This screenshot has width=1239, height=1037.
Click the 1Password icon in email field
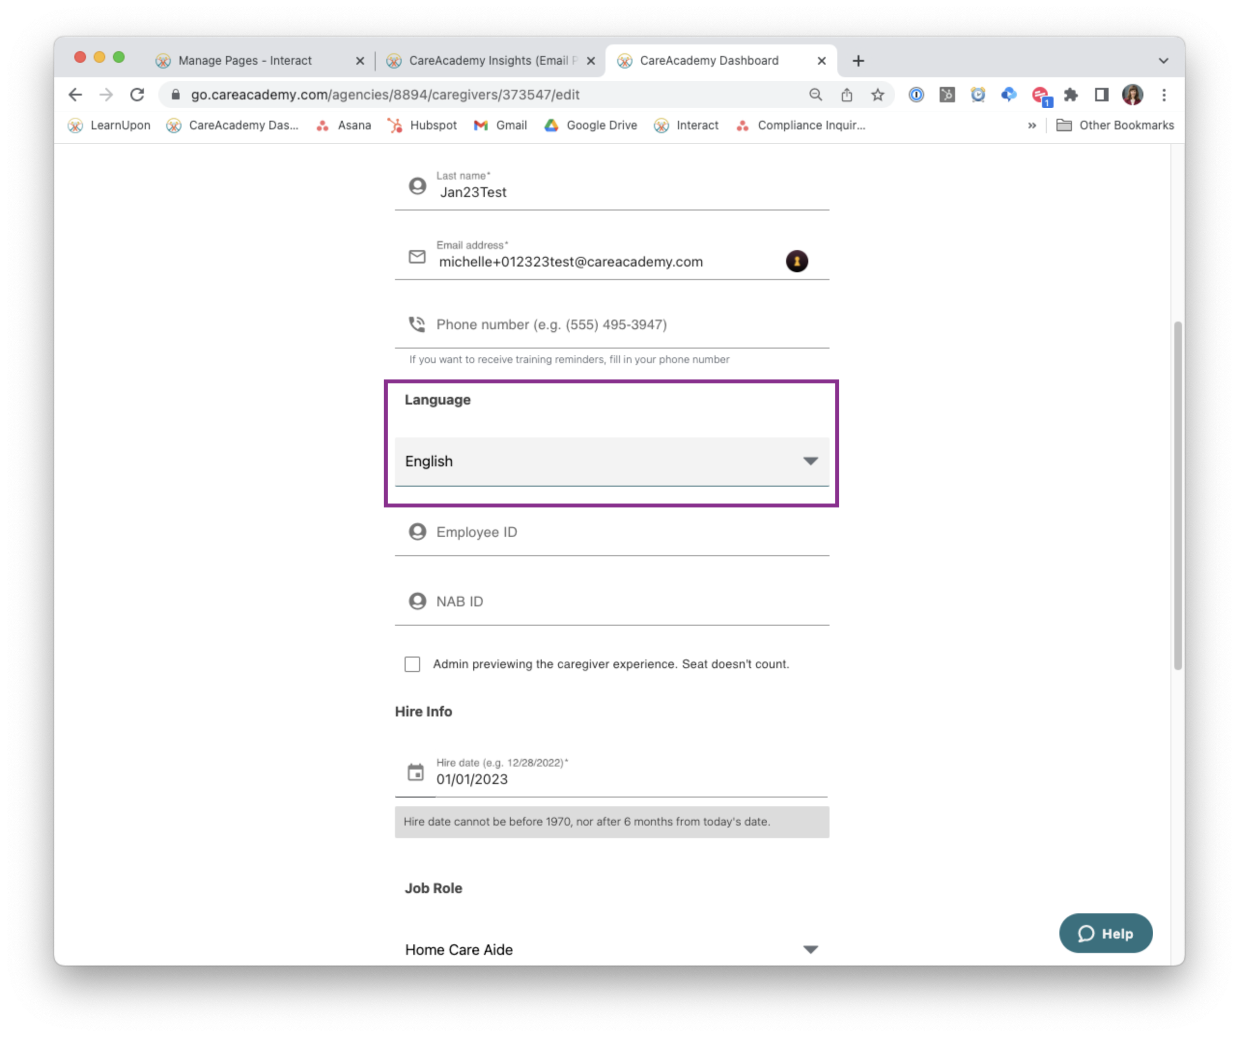click(797, 261)
